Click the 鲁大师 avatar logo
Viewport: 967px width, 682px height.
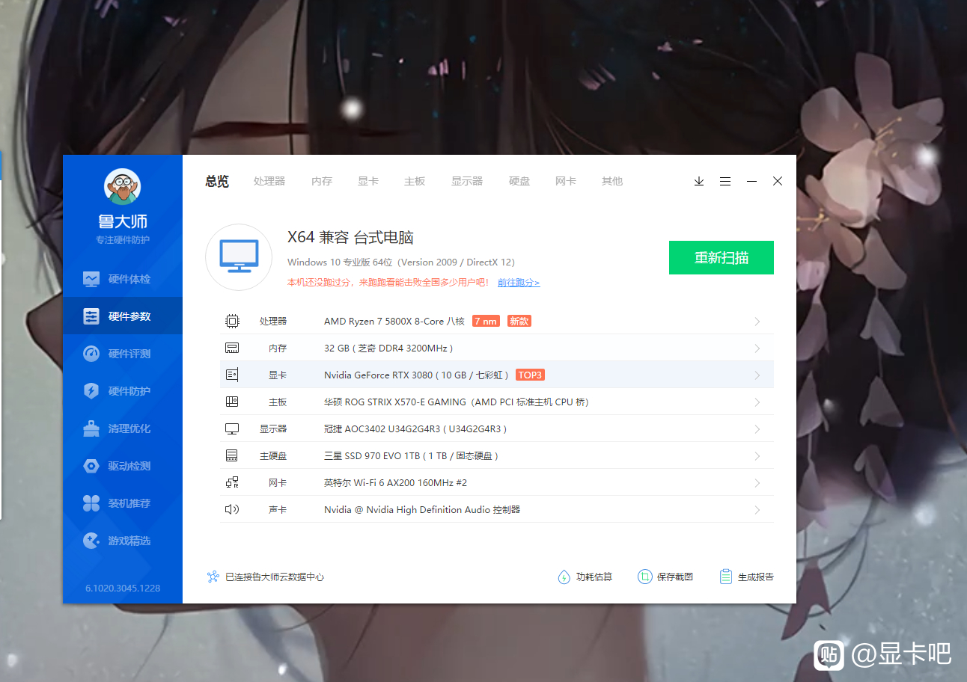click(x=122, y=187)
